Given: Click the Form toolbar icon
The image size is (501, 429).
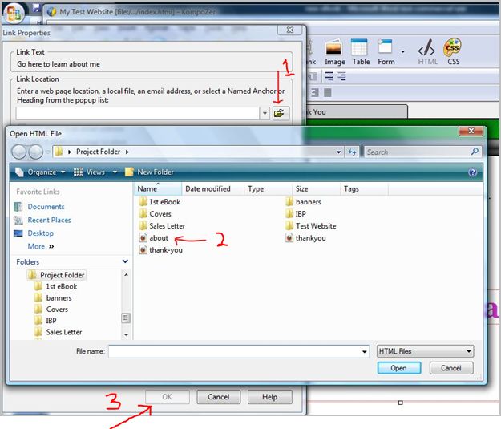Looking at the screenshot, I should click(386, 51).
